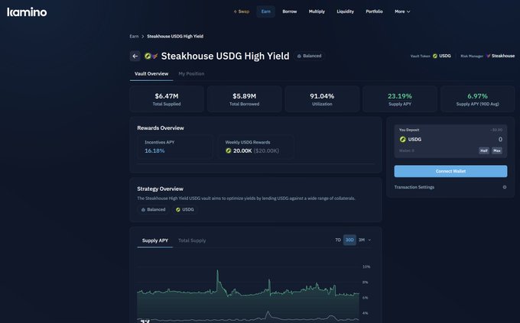Click the Steakhouse risk manager icon
This screenshot has height=323, width=520.
[x=488, y=56]
